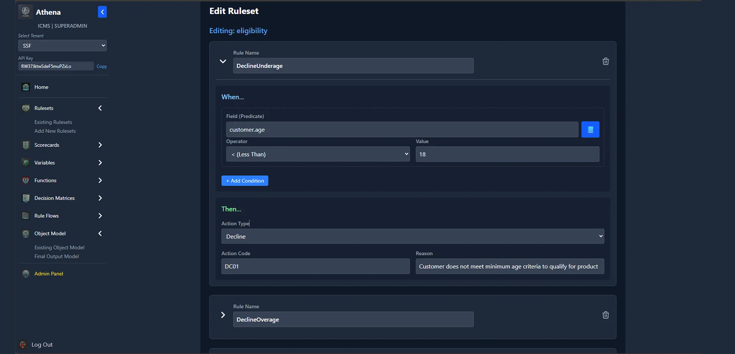Click the Athena logo icon
Viewport: 735px width, 354px height.
click(x=26, y=12)
